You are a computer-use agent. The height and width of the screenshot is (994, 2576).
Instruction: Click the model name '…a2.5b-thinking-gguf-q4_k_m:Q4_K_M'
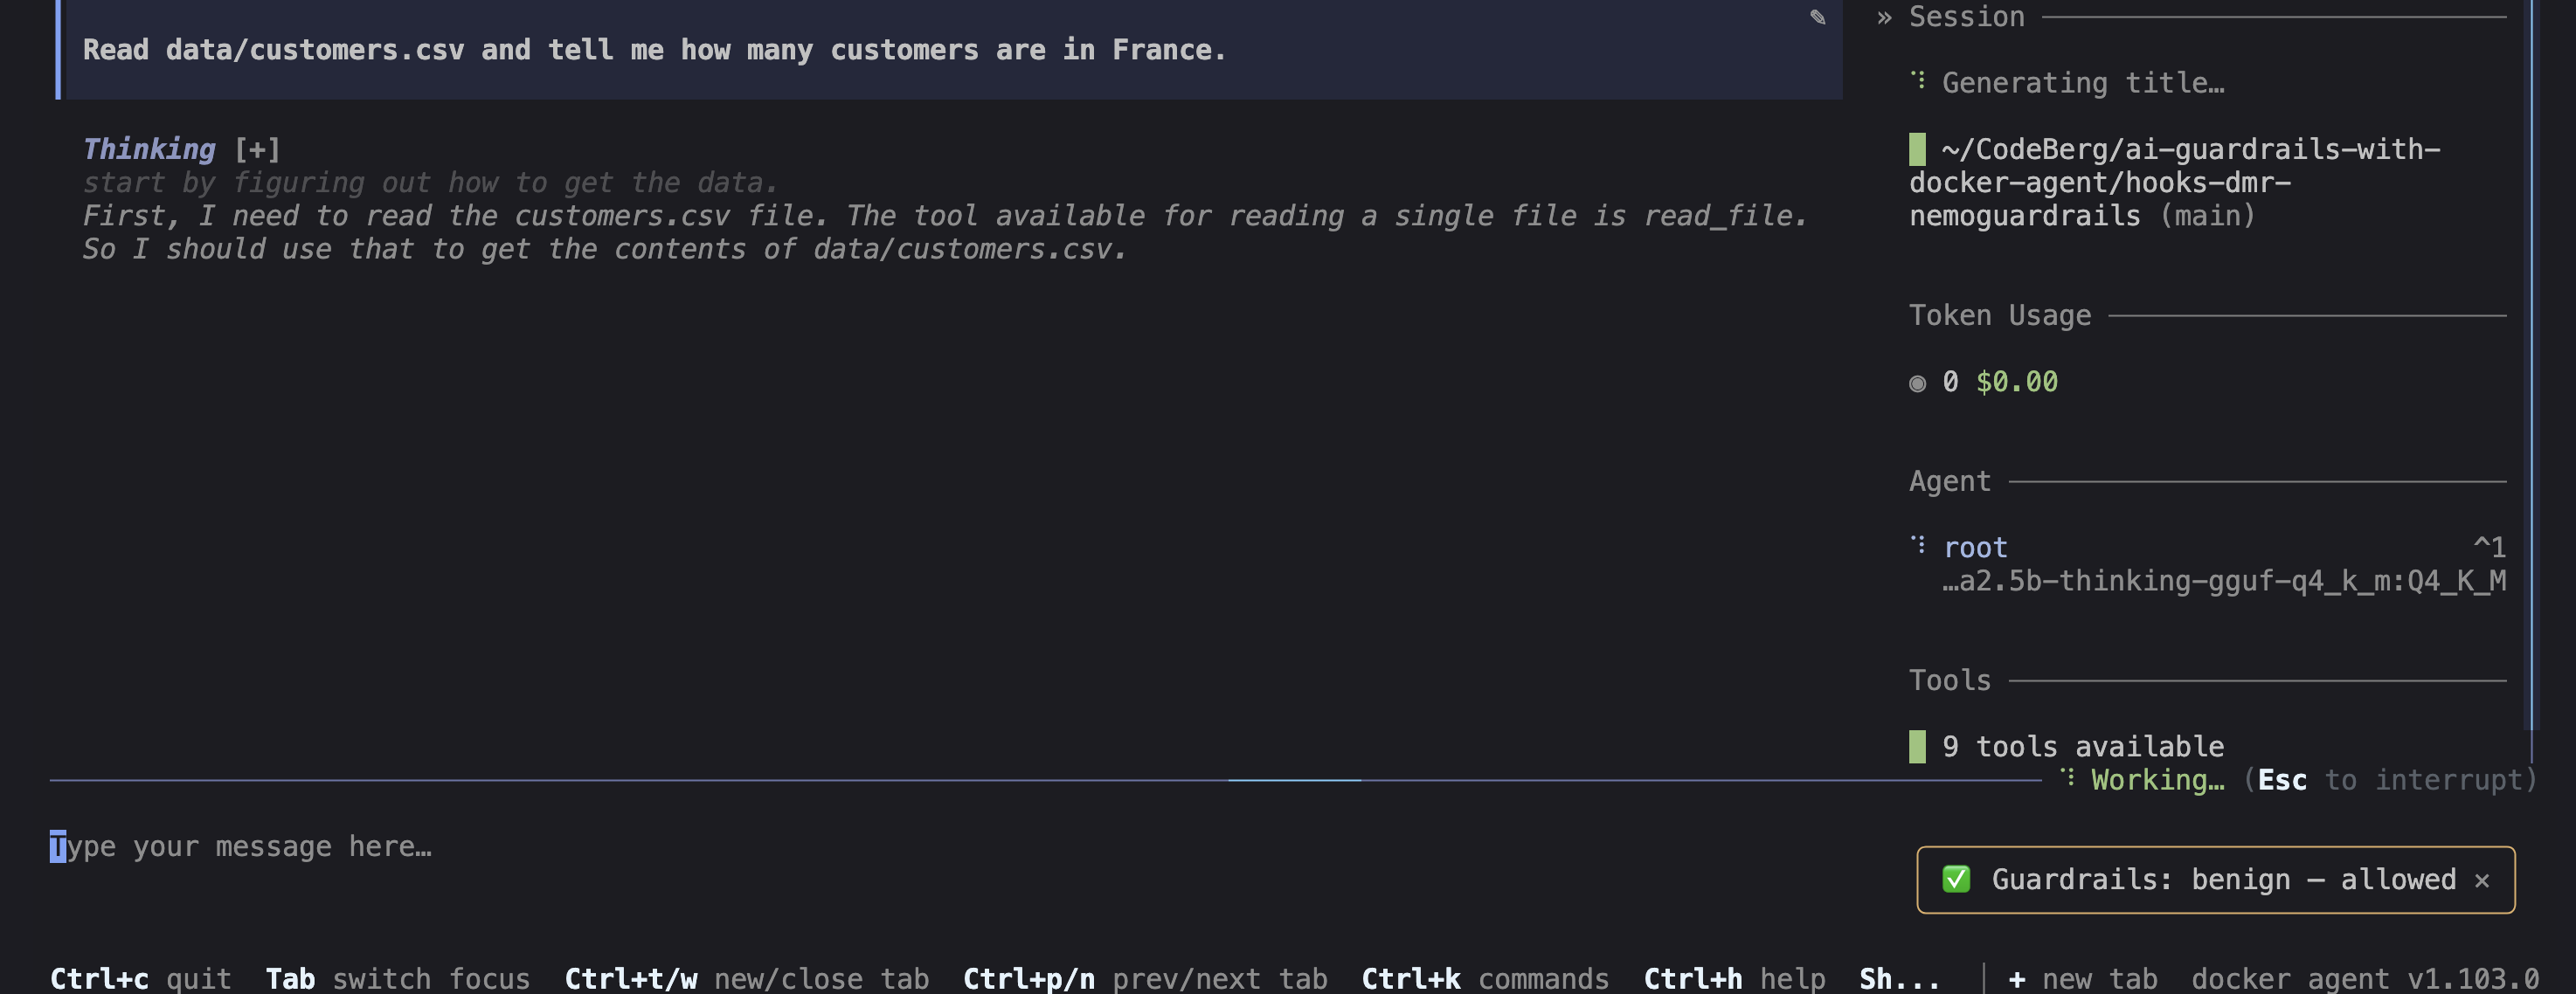(x=2224, y=581)
